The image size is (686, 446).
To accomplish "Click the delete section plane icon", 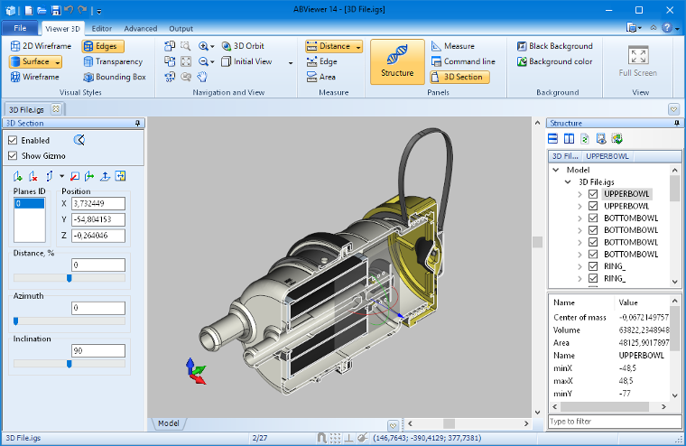I will (x=32, y=176).
